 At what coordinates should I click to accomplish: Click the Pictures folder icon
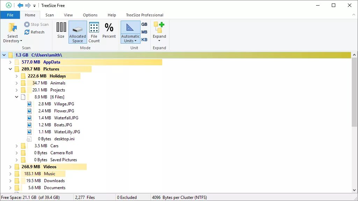coord(17,69)
